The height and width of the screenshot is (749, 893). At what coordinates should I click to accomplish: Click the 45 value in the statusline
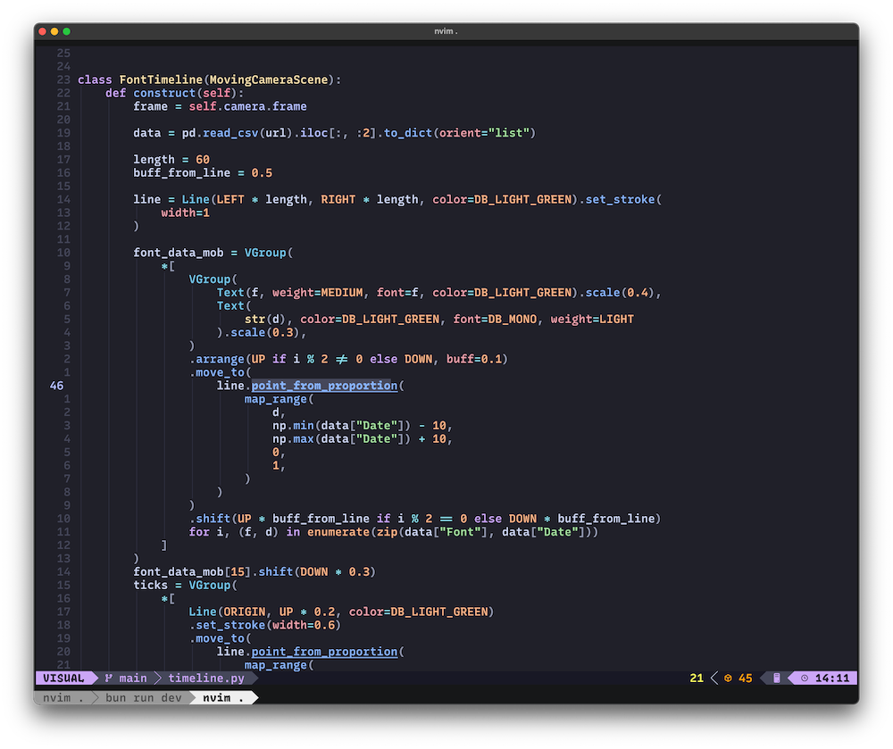coord(746,678)
